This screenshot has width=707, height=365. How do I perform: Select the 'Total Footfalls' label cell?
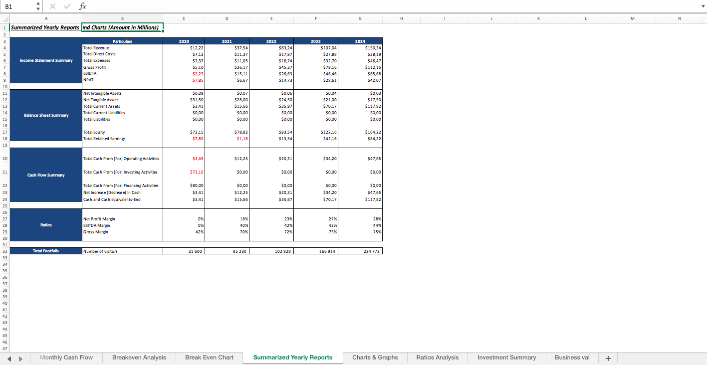click(x=46, y=251)
